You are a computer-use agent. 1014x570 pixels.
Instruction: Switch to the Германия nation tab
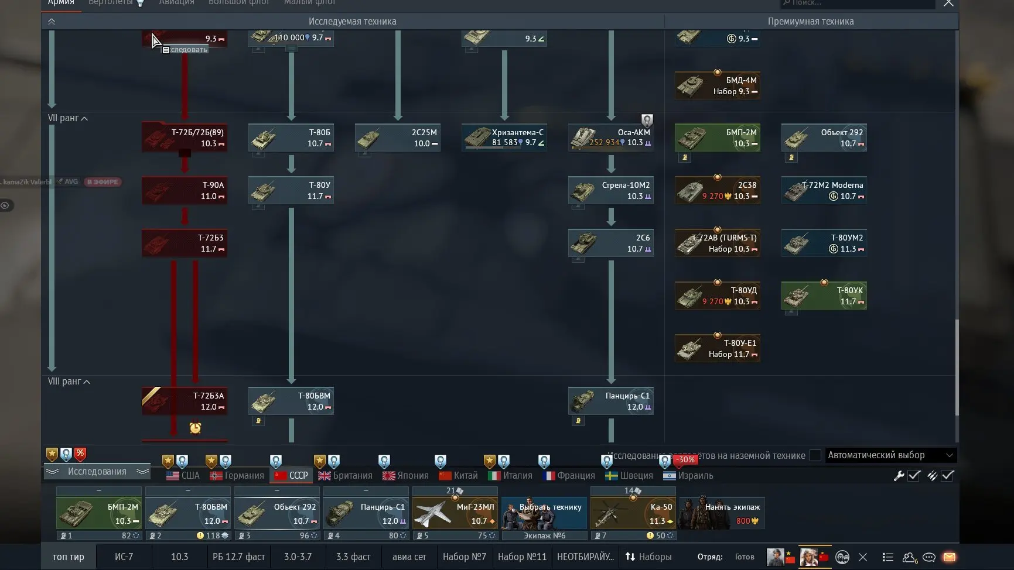click(237, 476)
